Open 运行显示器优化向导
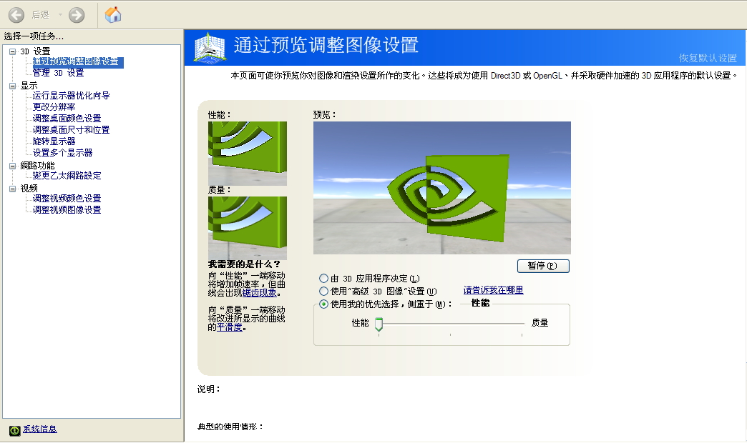Viewport: 747px width, 443px height. [71, 96]
